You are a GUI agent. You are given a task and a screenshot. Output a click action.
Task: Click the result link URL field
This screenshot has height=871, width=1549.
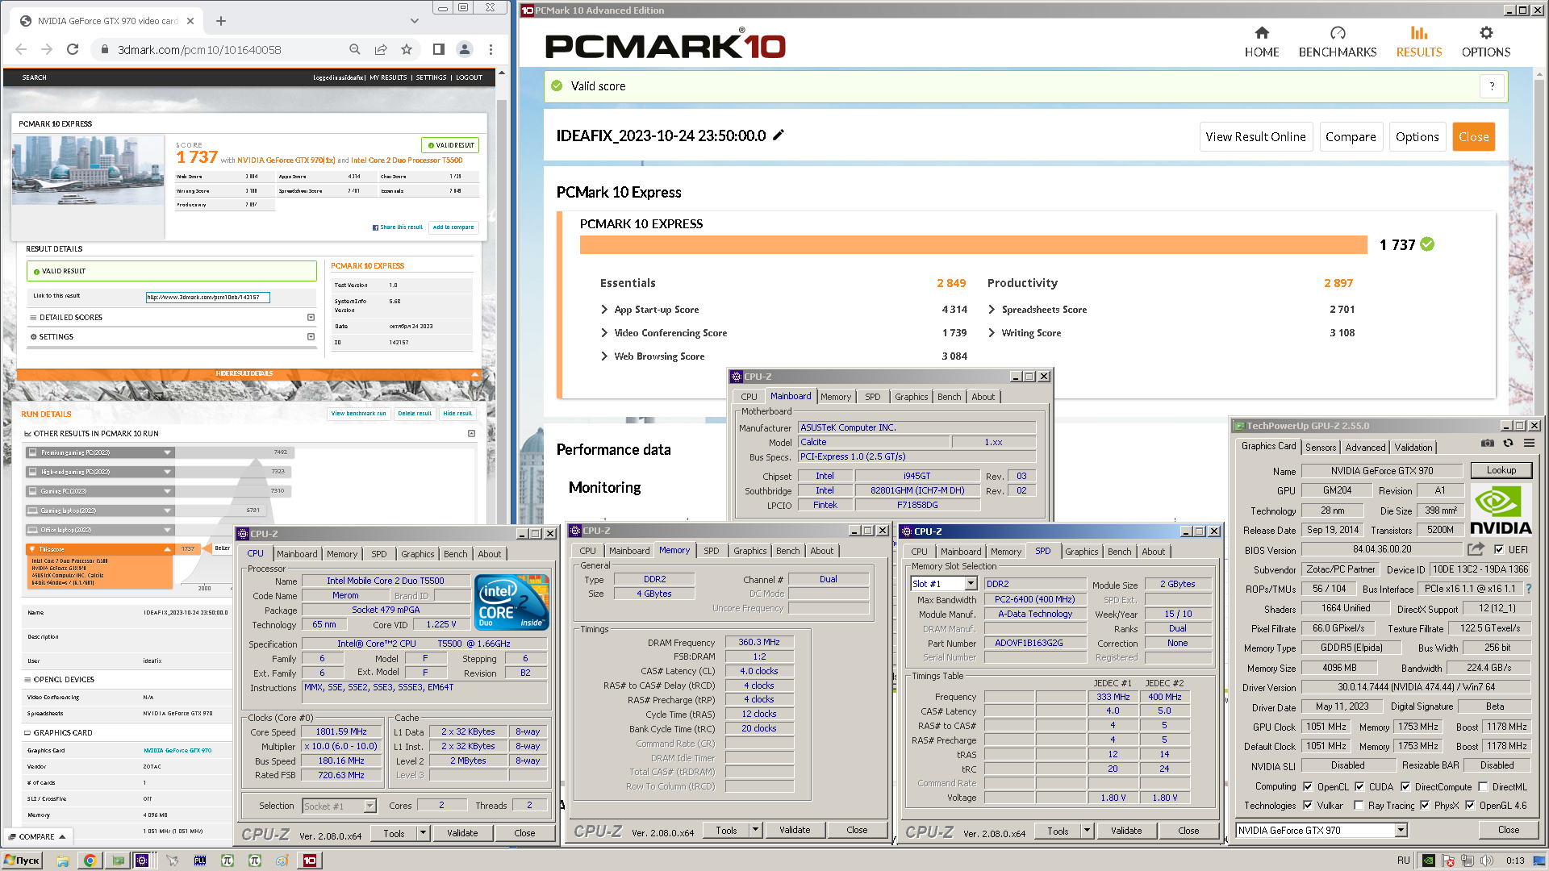(207, 297)
